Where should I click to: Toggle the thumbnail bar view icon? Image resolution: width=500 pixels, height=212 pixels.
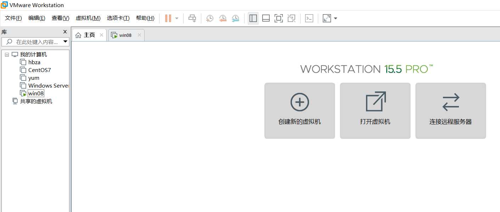(266, 18)
